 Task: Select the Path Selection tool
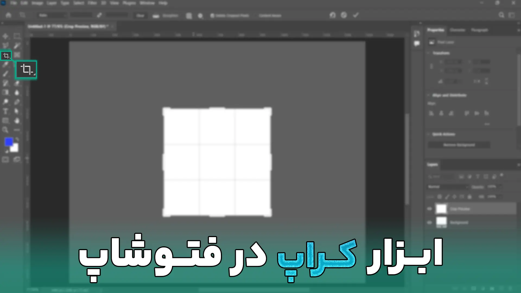coord(17,112)
